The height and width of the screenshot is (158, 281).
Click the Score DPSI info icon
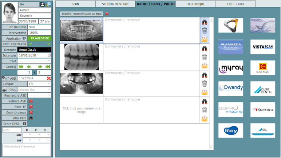[x=24, y=124]
